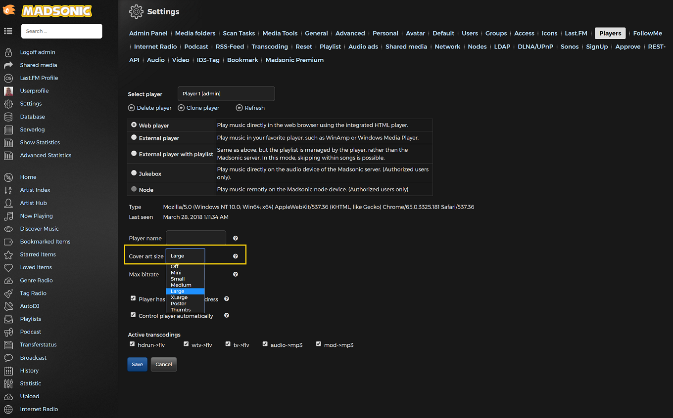
Task: Click the hamburger menu icon in sidebar
Action: pyautogui.click(x=8, y=31)
